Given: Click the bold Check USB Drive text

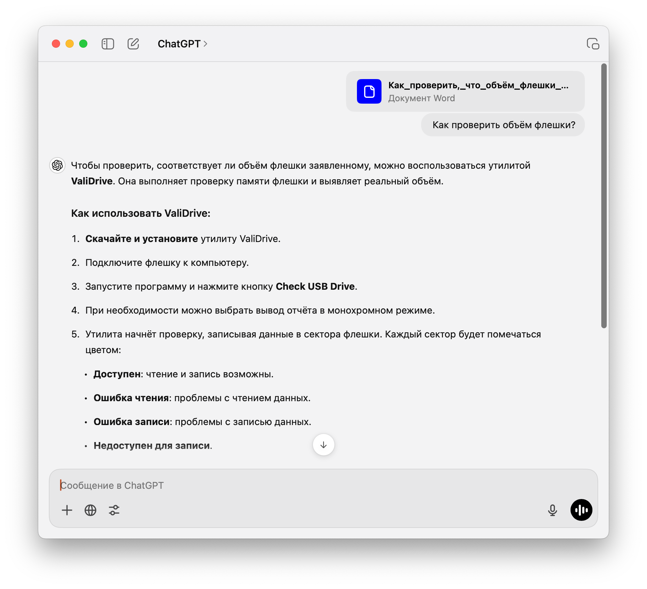Looking at the screenshot, I should pyautogui.click(x=315, y=287).
